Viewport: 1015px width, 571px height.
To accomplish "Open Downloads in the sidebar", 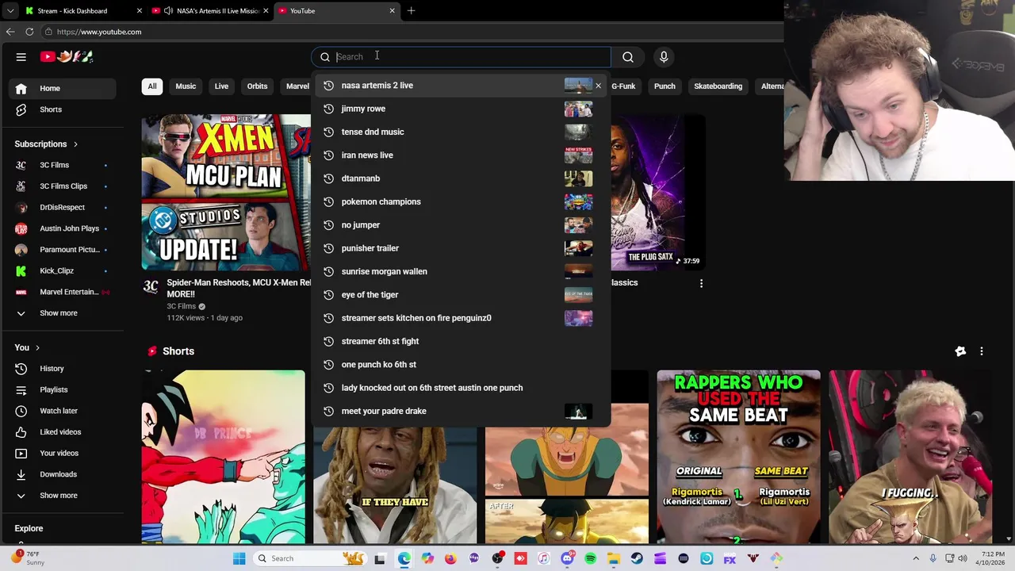I will tap(63, 474).
